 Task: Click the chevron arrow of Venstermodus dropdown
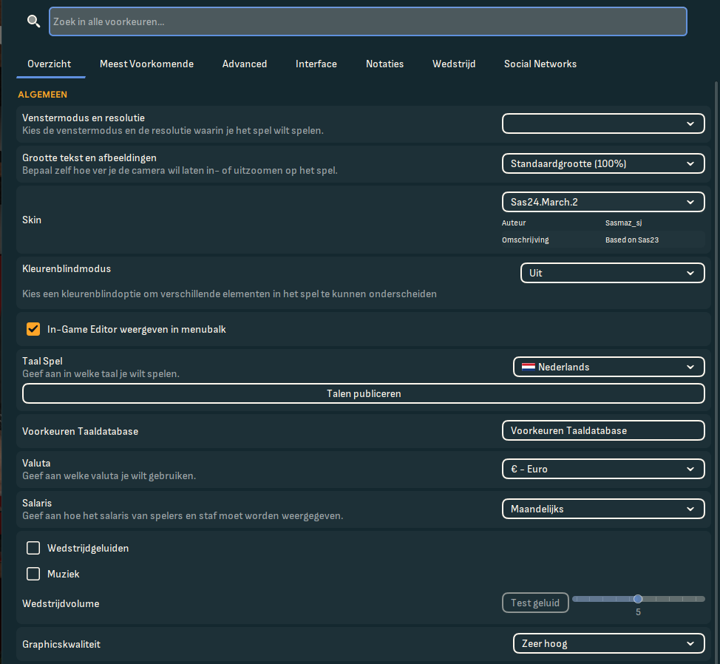click(x=690, y=123)
